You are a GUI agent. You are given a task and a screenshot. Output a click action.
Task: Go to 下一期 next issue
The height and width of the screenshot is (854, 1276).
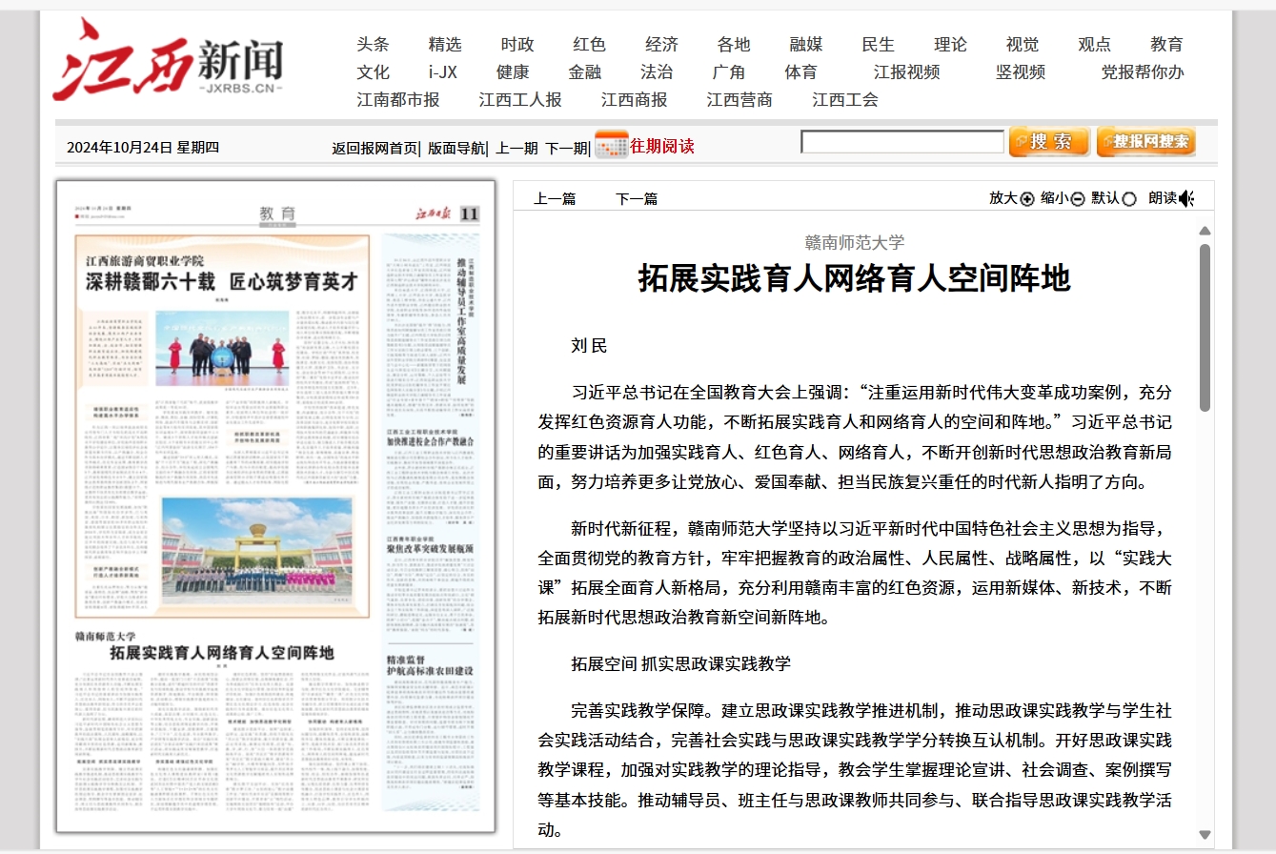pos(566,148)
